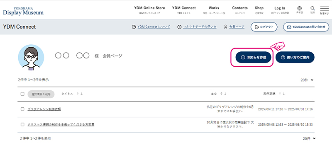Open the プリザアレンジ制作依頼 title link
The width and height of the screenshot is (332, 157).
44,109
